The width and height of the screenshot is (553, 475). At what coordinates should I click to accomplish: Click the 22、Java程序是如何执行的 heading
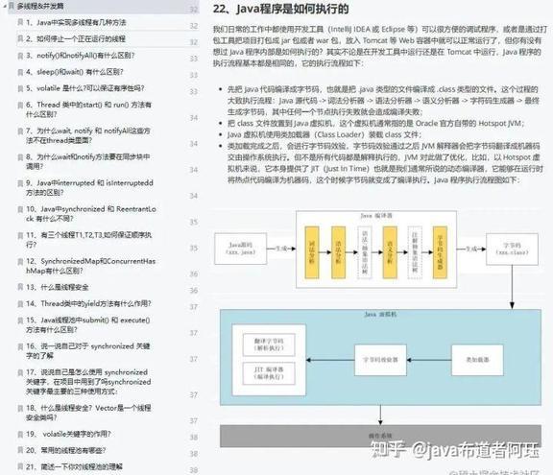(280, 9)
